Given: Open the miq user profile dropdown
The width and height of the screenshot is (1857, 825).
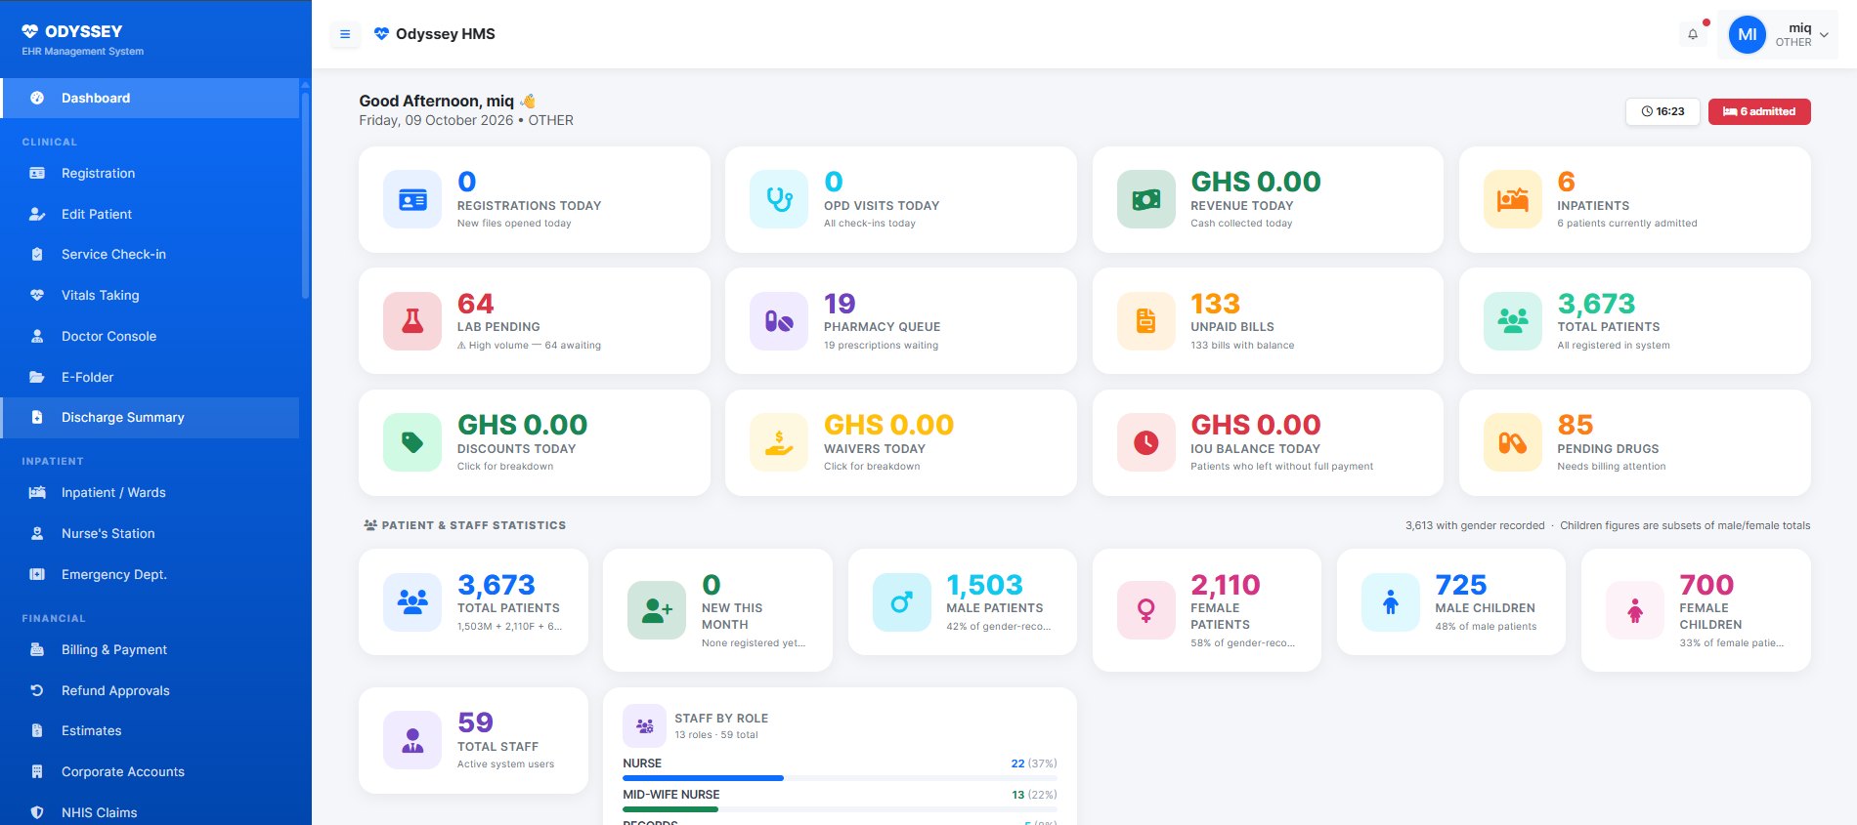Looking at the screenshot, I should tap(1778, 34).
